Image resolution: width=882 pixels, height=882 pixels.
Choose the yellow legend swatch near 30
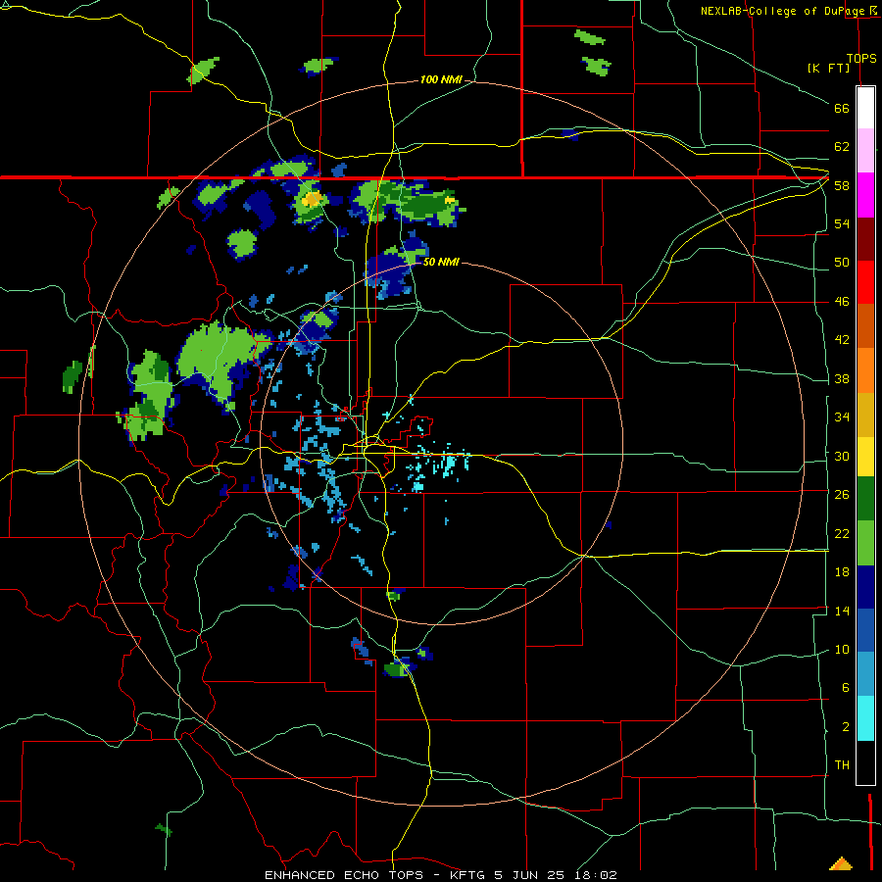pos(865,456)
